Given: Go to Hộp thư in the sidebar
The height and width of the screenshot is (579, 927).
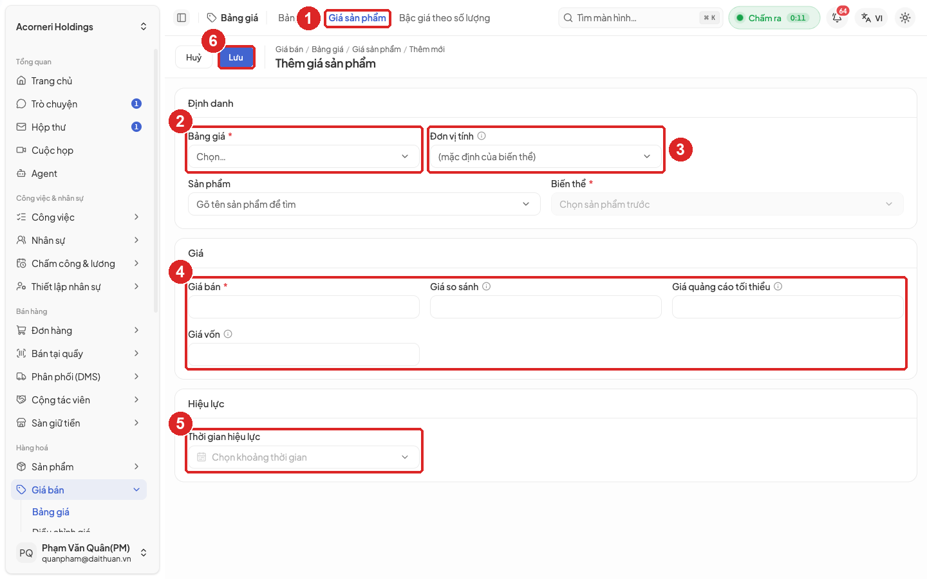Looking at the screenshot, I should click(79, 127).
